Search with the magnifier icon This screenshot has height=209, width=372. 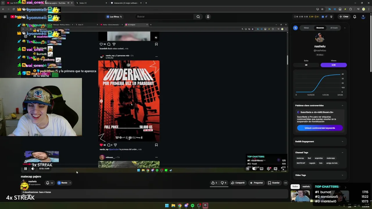point(198,17)
